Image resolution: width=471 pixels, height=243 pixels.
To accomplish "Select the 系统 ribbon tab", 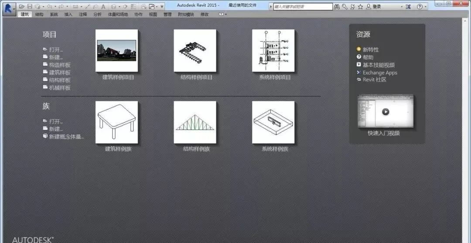I will pos(54,14).
